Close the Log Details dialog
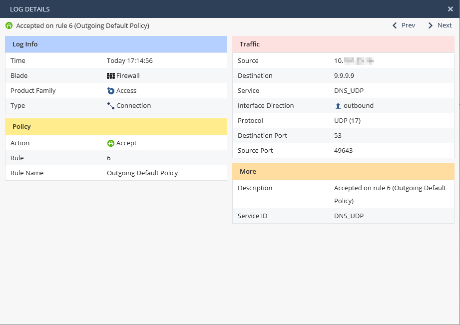This screenshot has height=325, width=460. (x=450, y=9)
